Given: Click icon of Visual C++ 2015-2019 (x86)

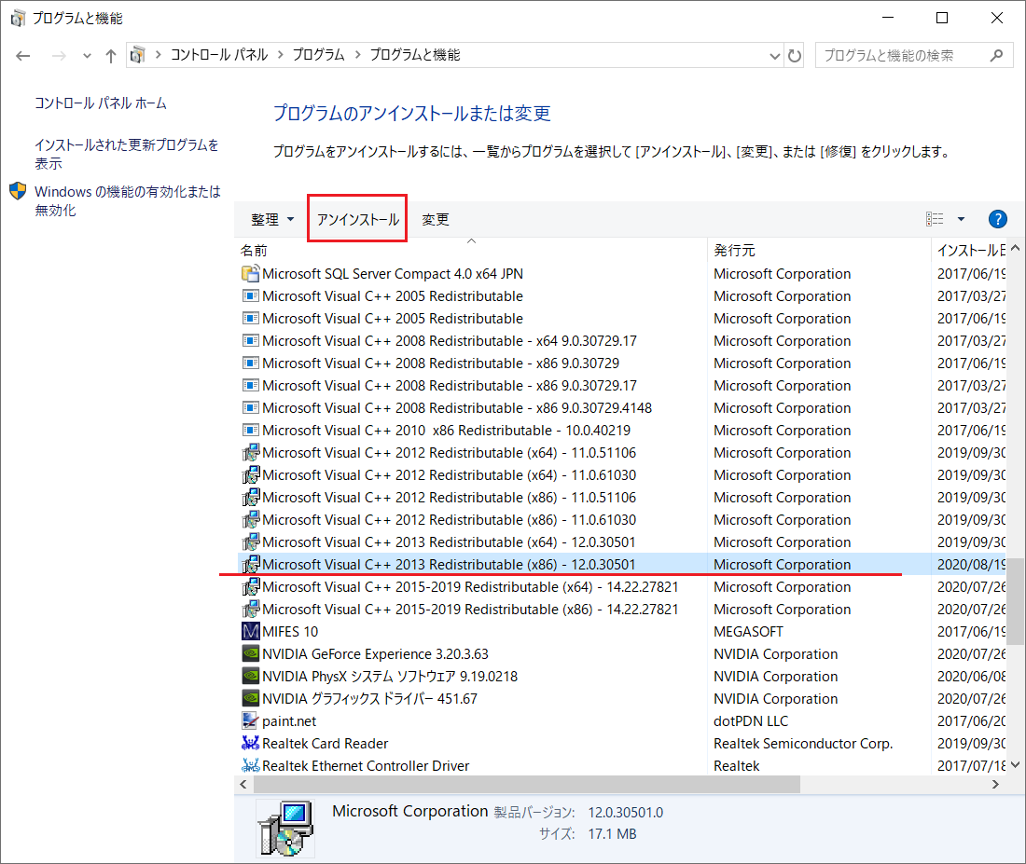Looking at the screenshot, I should click(251, 609).
